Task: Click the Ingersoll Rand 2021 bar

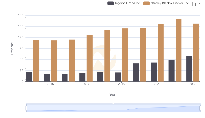Action: coord(153,72)
